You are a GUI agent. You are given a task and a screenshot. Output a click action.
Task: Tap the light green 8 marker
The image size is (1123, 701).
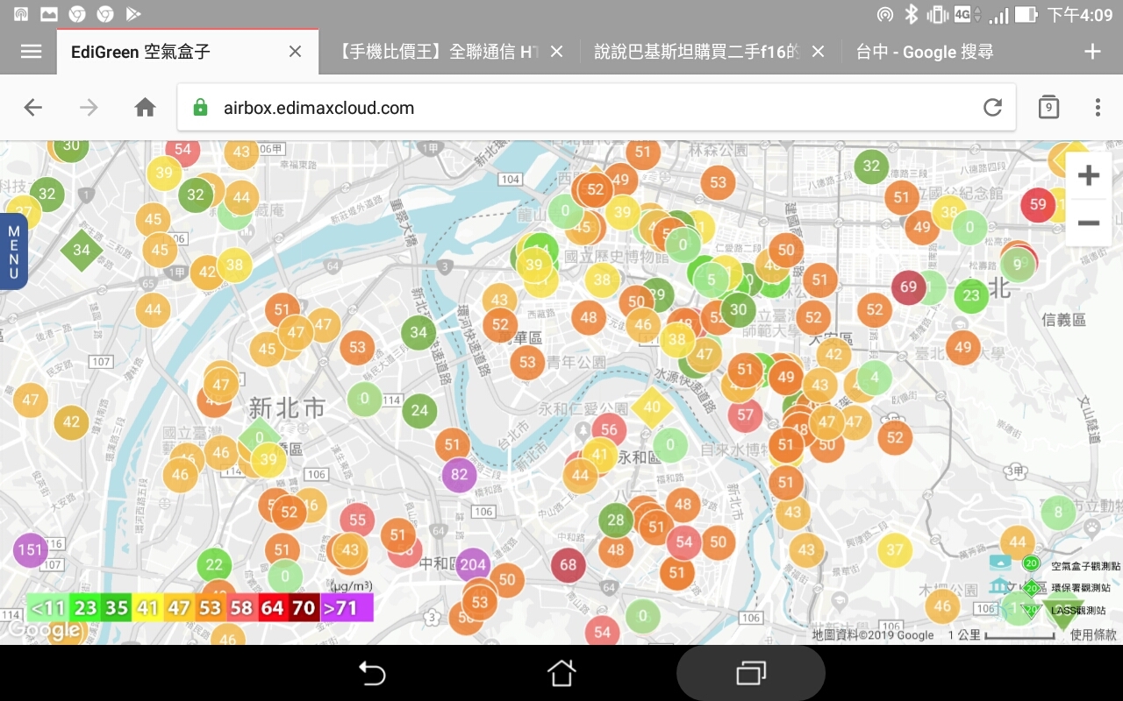[x=1058, y=513]
